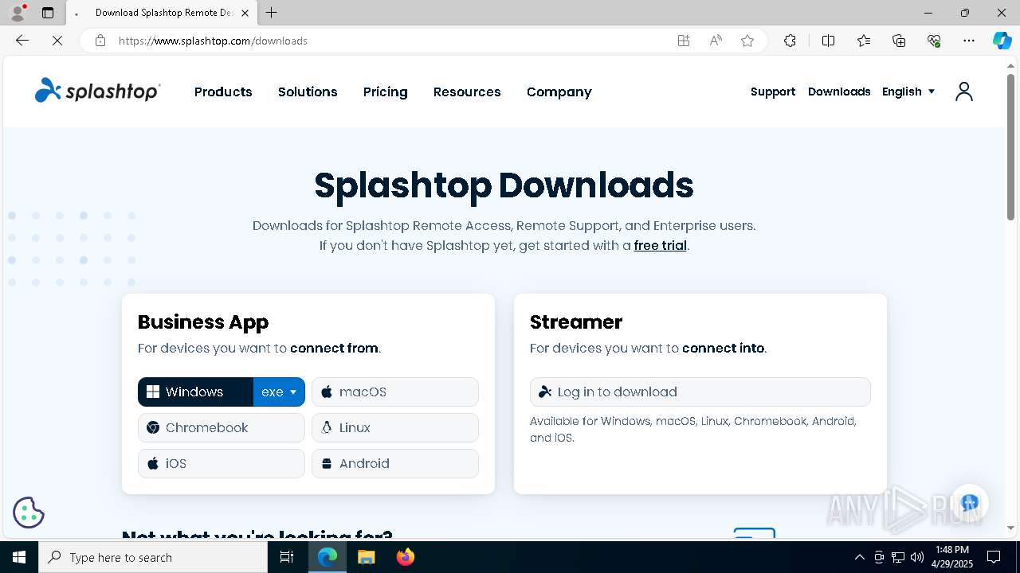This screenshot has height=573, width=1020.
Task: Go back with browser back arrow
Action: tap(22, 41)
